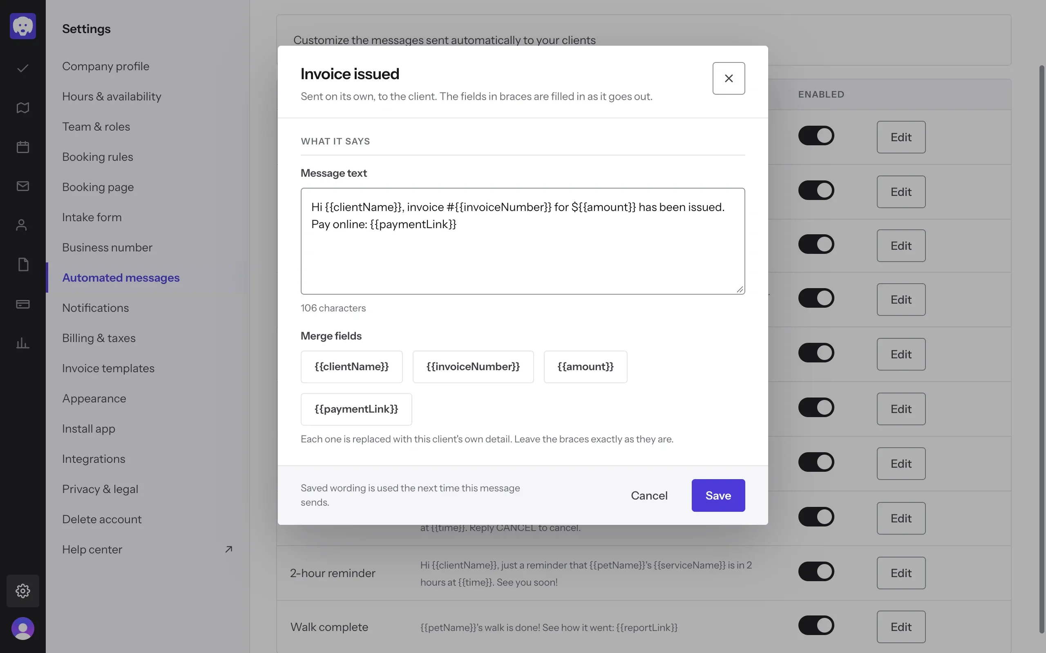Open the clients person icon
The height and width of the screenshot is (653, 1046).
pyautogui.click(x=22, y=225)
